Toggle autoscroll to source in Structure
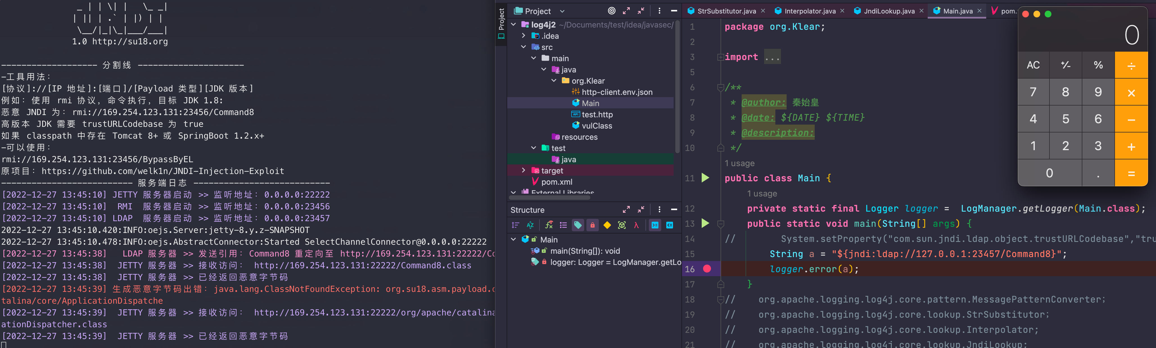Image resolution: width=1156 pixels, height=348 pixels. [x=655, y=225]
